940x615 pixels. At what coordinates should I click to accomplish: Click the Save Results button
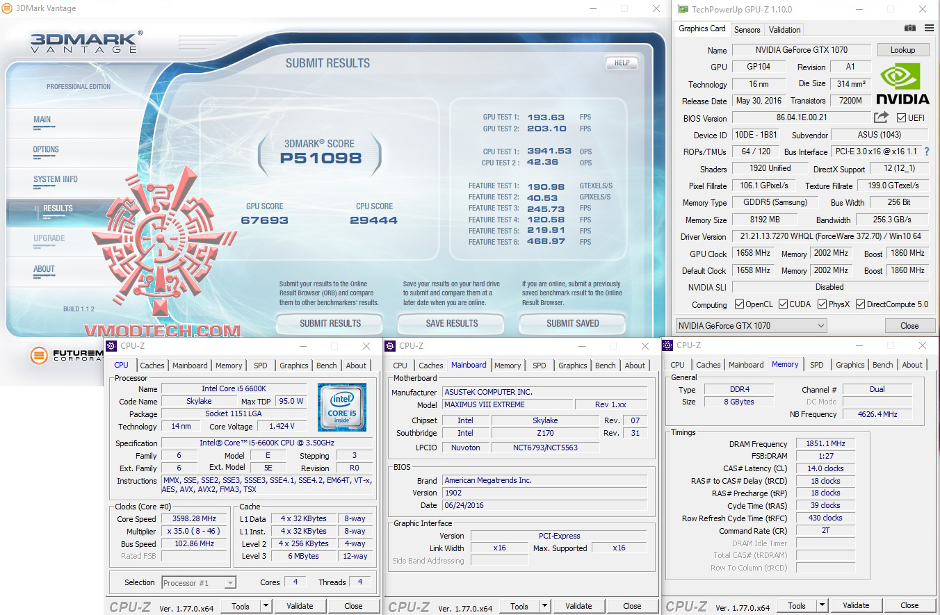[x=452, y=323]
